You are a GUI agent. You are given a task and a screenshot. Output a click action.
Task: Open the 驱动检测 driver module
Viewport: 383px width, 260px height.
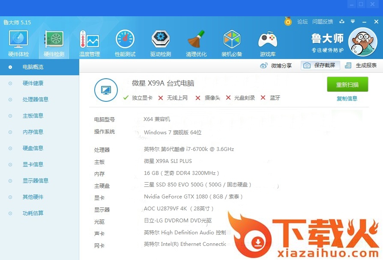point(161,44)
